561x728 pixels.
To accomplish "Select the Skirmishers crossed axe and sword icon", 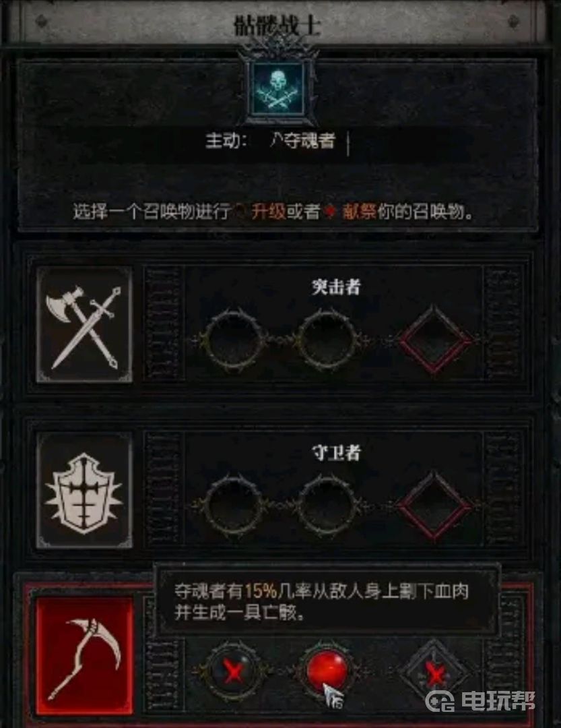I will 84,324.
